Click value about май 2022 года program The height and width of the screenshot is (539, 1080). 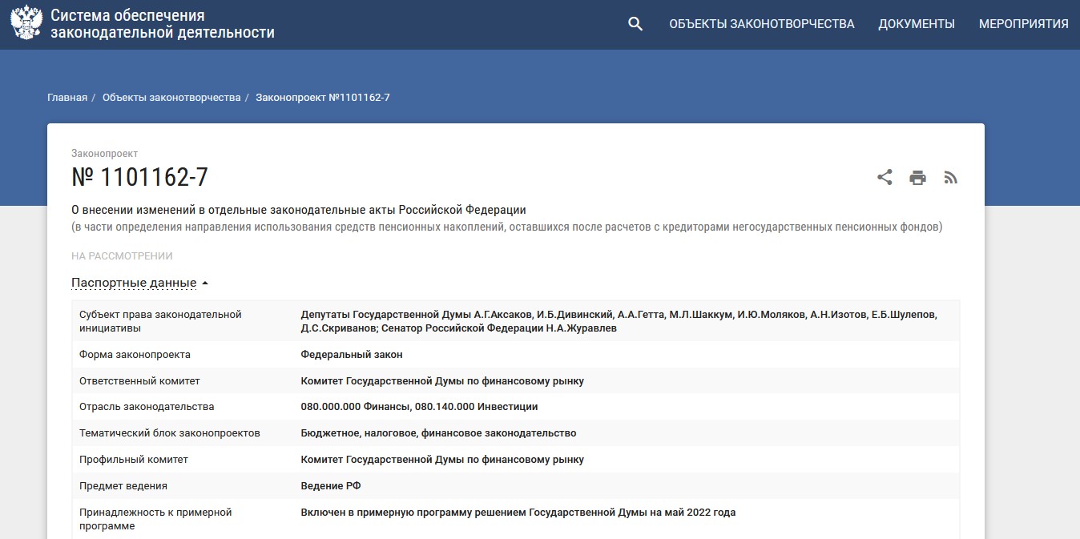point(518,513)
